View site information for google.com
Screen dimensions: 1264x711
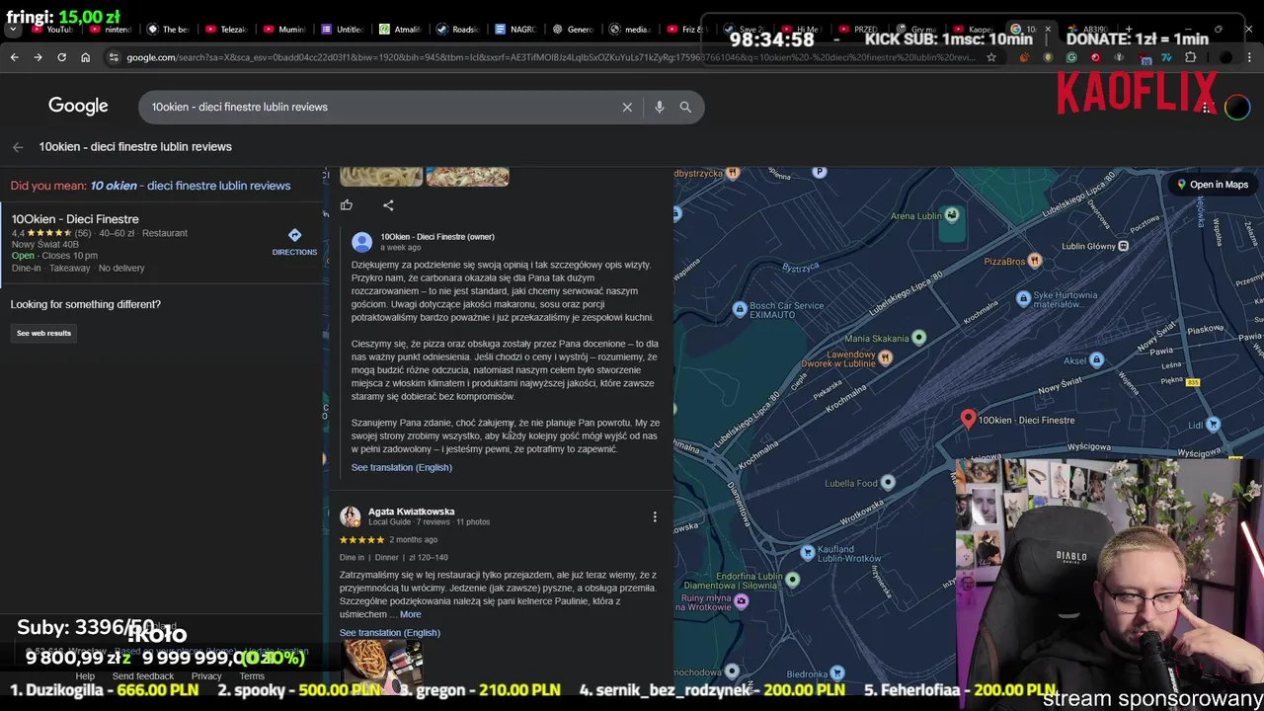(x=114, y=57)
